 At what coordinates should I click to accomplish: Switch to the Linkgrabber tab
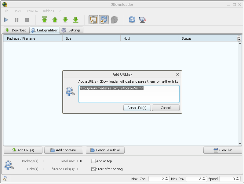tap(45, 30)
